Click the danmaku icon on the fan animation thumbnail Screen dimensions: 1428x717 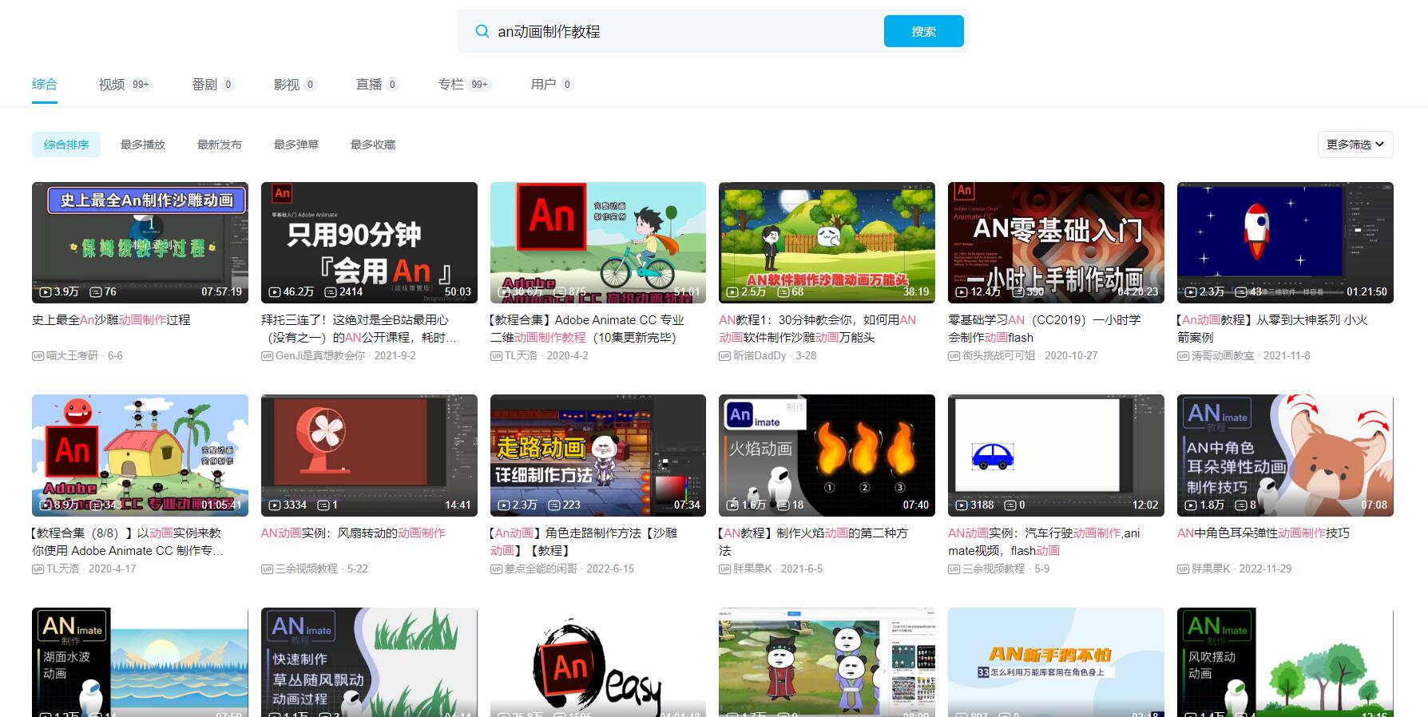tap(323, 505)
